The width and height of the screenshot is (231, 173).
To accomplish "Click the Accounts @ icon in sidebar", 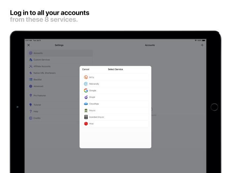I will (31, 53).
